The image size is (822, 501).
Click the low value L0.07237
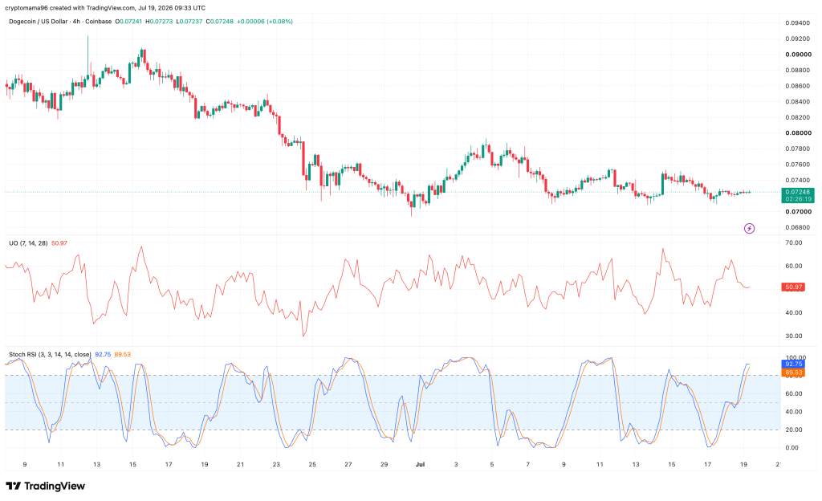click(x=189, y=22)
